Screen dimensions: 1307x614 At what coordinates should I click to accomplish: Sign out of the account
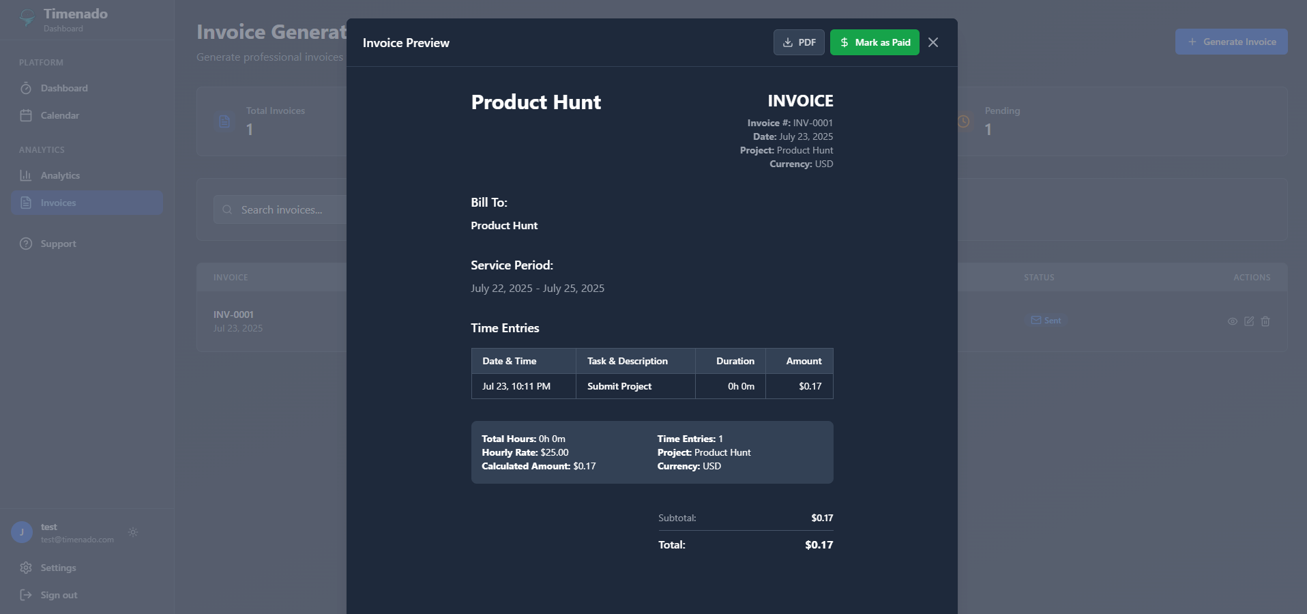(87, 595)
